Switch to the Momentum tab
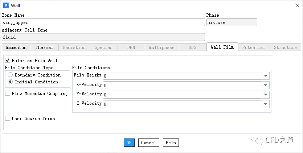This screenshot has width=303, height=153. pos(16,47)
